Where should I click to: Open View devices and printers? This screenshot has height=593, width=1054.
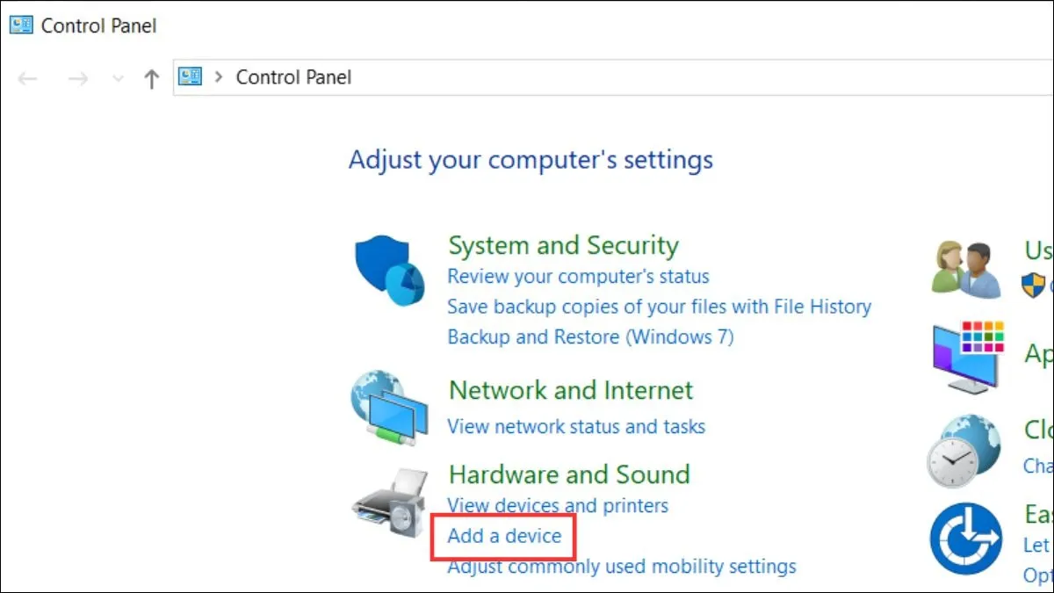[558, 505]
